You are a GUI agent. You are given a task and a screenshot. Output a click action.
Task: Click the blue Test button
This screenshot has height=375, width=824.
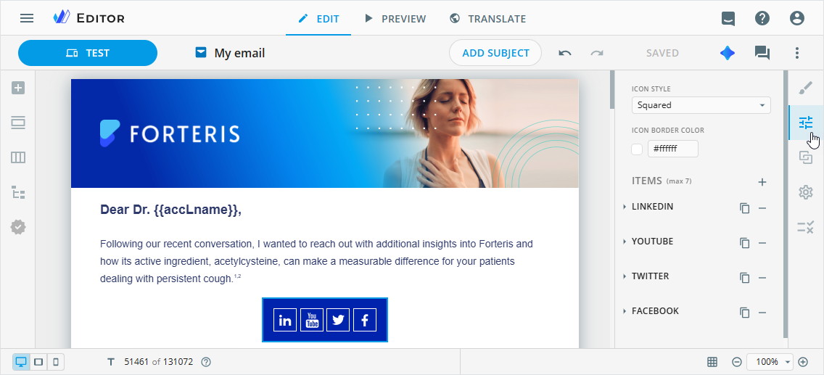88,53
